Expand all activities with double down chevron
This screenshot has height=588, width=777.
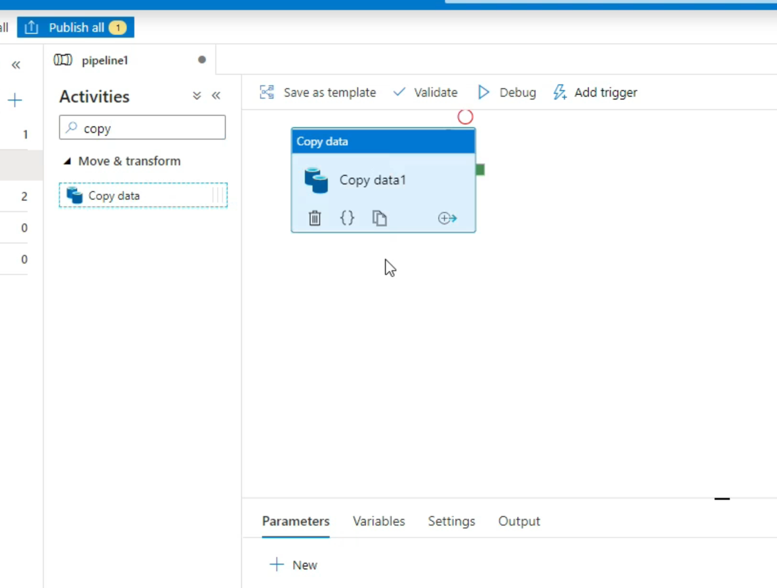click(197, 96)
